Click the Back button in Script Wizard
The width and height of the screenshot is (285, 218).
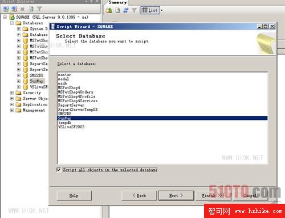(x=139, y=195)
